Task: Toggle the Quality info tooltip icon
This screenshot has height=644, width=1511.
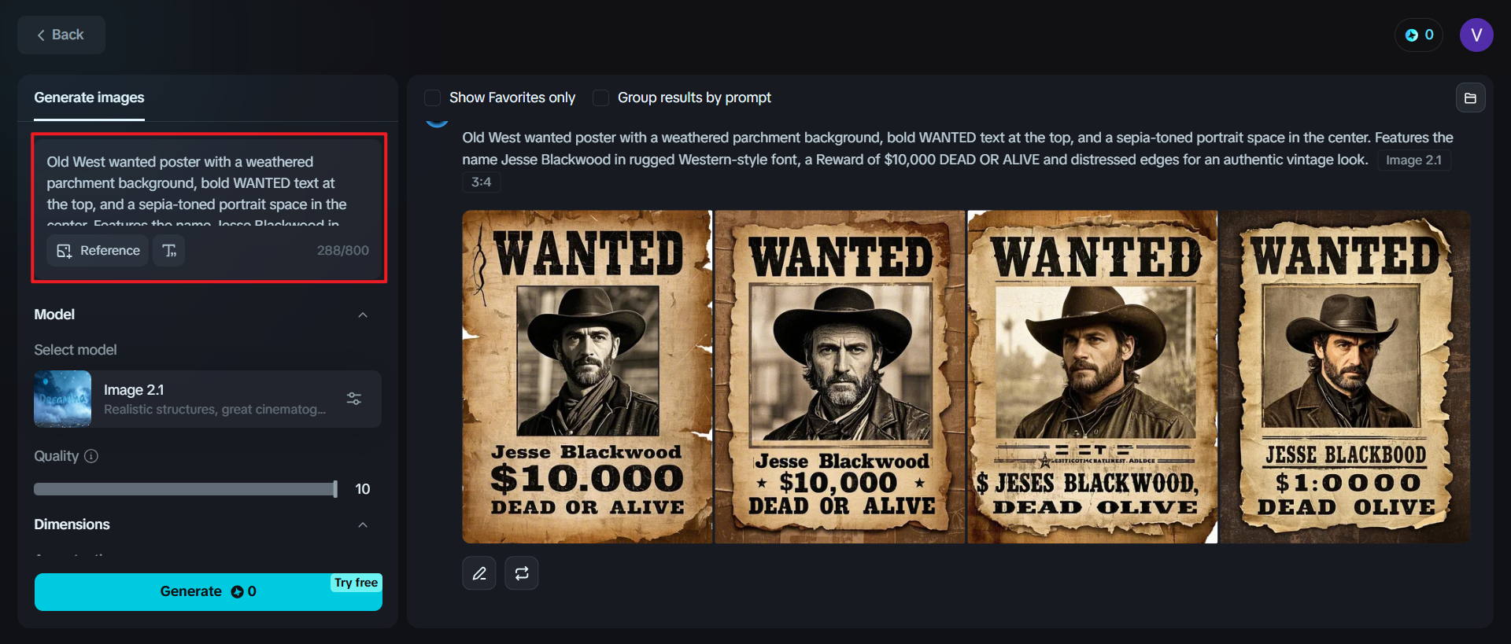Action: 91,456
